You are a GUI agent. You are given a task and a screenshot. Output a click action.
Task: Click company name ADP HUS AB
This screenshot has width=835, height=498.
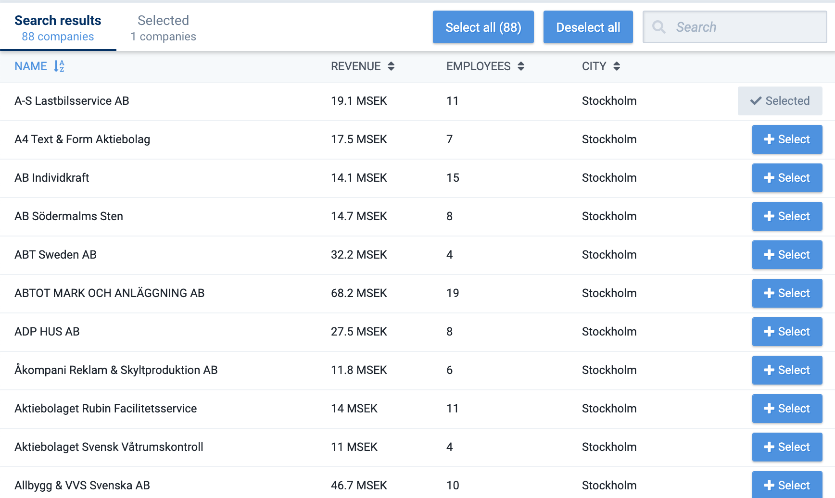click(x=47, y=332)
